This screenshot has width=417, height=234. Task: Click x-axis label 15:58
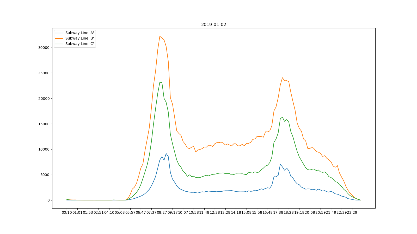257,212
